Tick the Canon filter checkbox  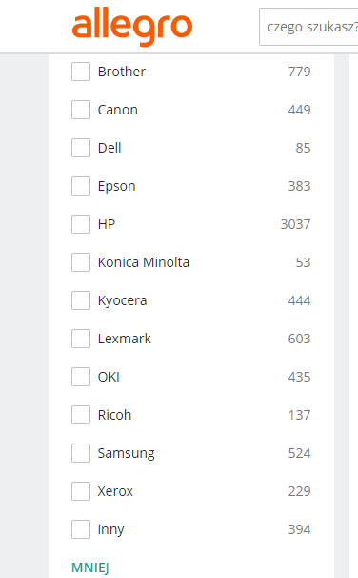[x=81, y=110]
